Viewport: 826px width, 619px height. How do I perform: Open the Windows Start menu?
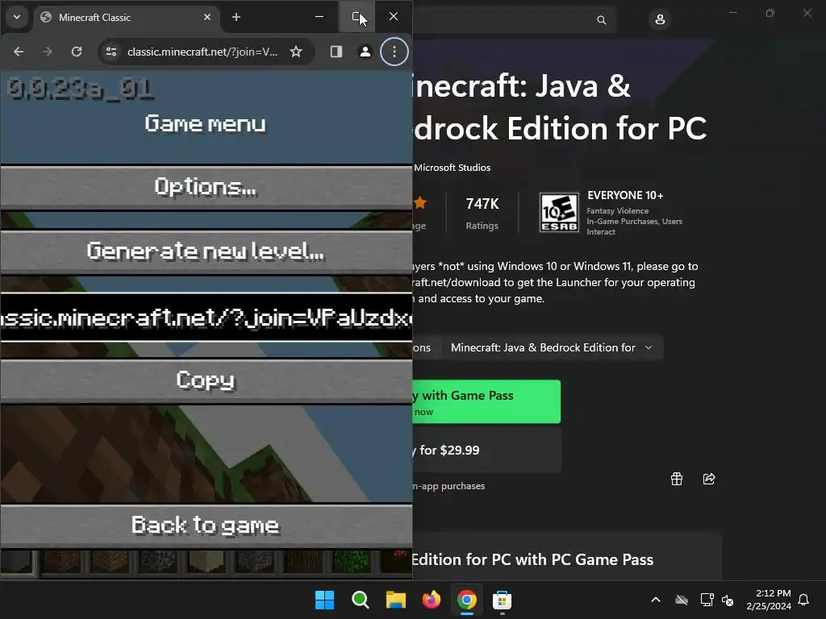[324, 600]
